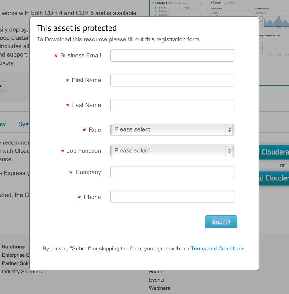Image resolution: width=289 pixels, height=294 pixels.
Task: Switch to the partially visible Syst tab
Action: click(x=24, y=124)
